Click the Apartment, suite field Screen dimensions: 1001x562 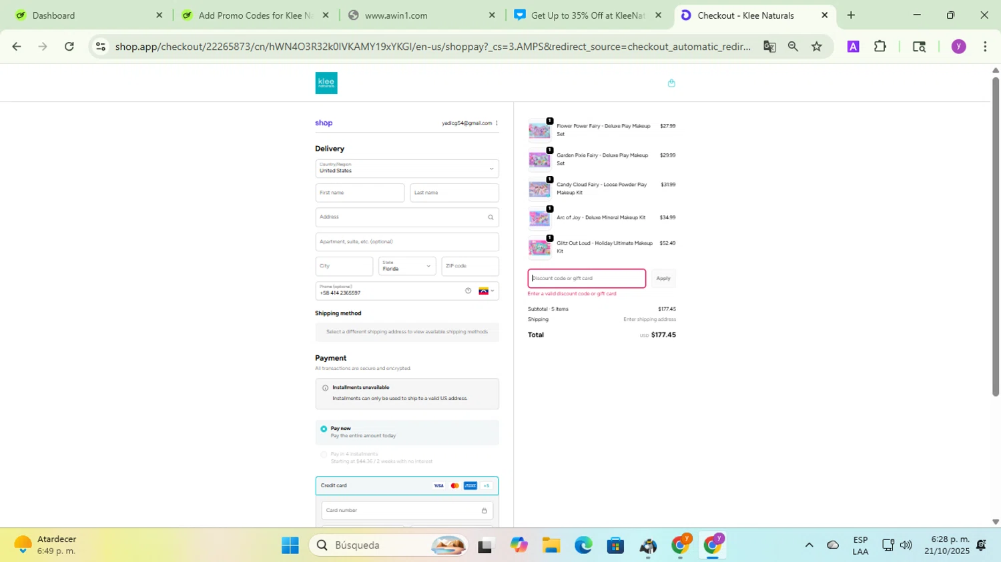407,242
